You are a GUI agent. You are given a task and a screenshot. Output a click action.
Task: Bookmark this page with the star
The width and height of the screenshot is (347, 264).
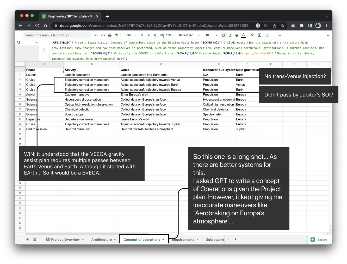point(283,25)
